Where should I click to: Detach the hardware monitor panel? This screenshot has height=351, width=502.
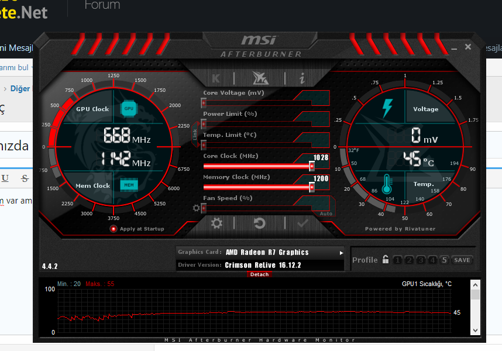[x=259, y=274]
